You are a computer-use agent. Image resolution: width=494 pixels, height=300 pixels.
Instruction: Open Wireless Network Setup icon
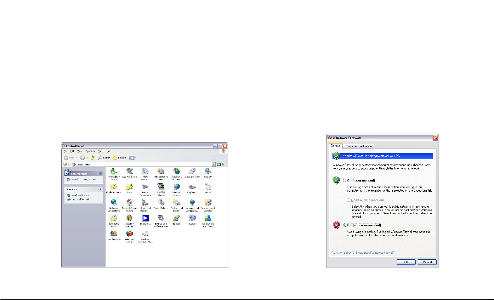145,237
